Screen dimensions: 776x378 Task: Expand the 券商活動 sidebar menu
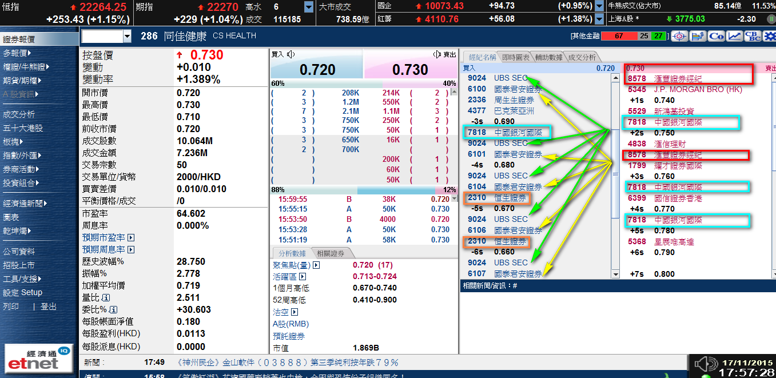21,169
